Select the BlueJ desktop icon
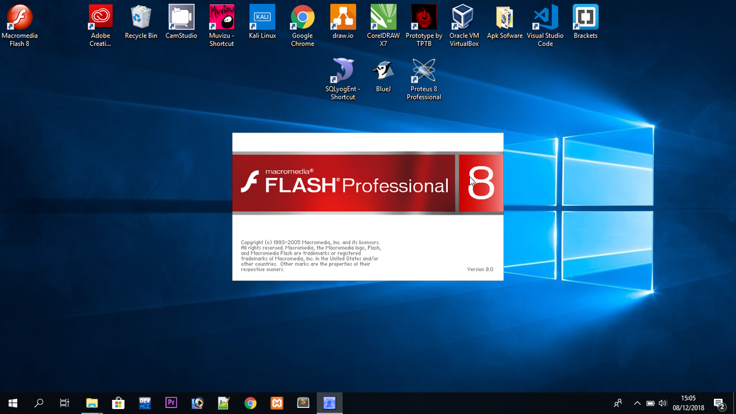 383,76
